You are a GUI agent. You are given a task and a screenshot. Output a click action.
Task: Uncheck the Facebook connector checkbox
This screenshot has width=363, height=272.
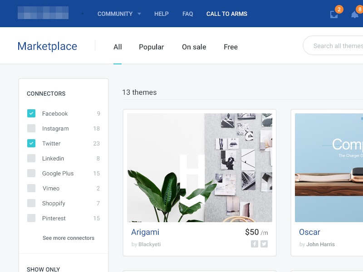(31, 113)
